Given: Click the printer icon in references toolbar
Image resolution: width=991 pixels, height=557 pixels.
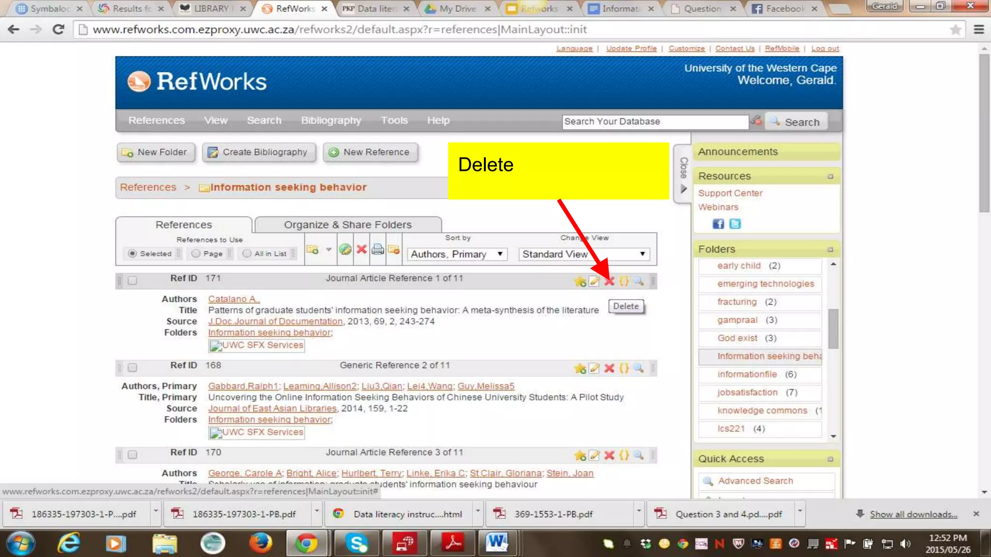Looking at the screenshot, I should 378,249.
